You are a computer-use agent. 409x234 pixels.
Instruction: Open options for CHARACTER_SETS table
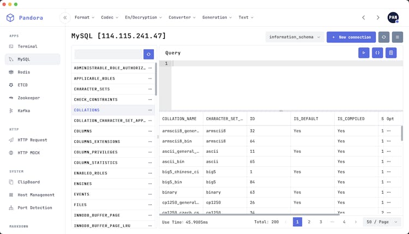click(x=150, y=89)
